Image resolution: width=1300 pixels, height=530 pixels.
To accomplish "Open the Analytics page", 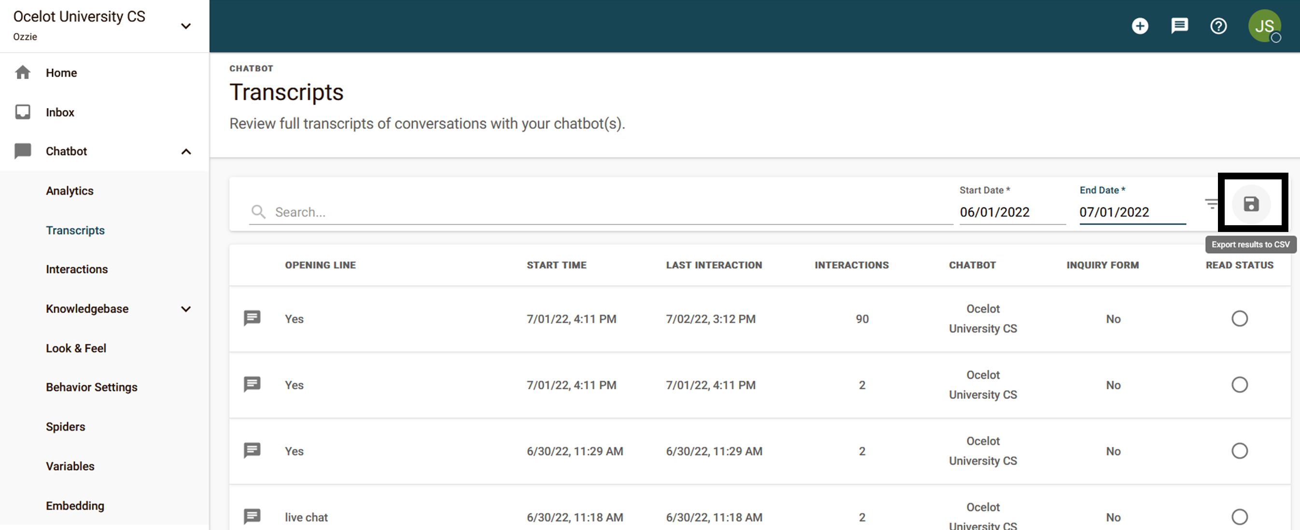I will 70,190.
